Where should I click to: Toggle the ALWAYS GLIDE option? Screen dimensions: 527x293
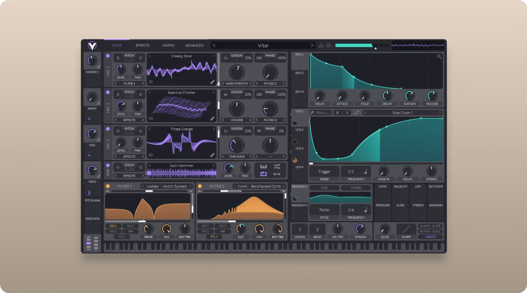click(x=430, y=226)
